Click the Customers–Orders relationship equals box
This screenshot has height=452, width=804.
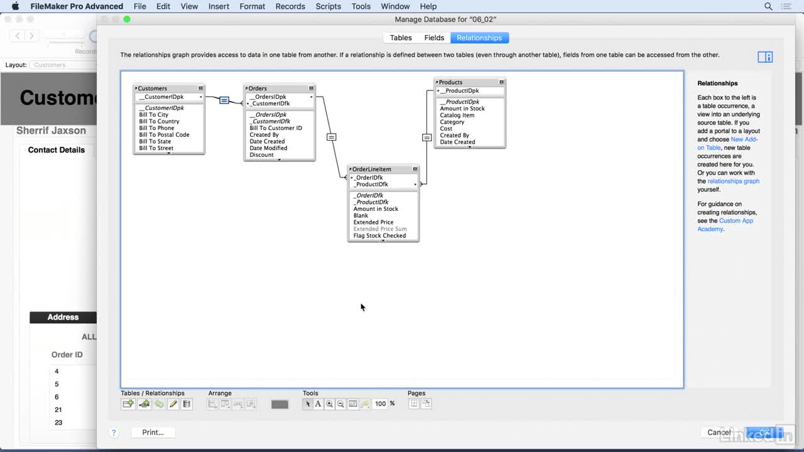[x=224, y=100]
